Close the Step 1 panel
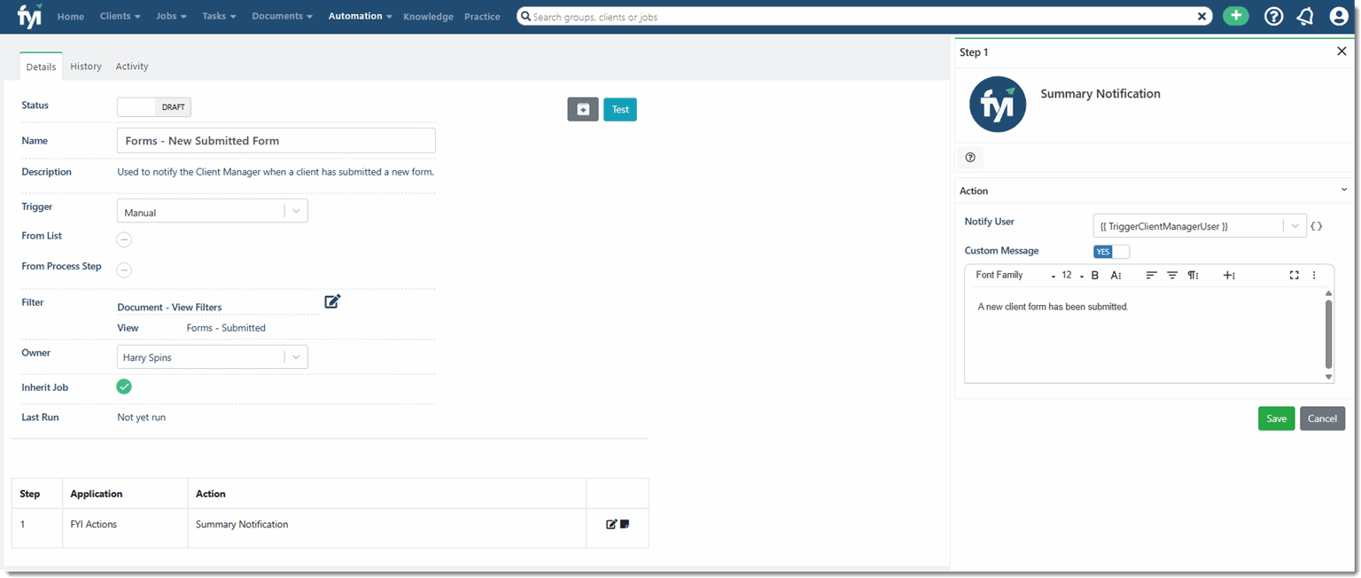Screen dimensions: 1361x578 tap(1342, 51)
